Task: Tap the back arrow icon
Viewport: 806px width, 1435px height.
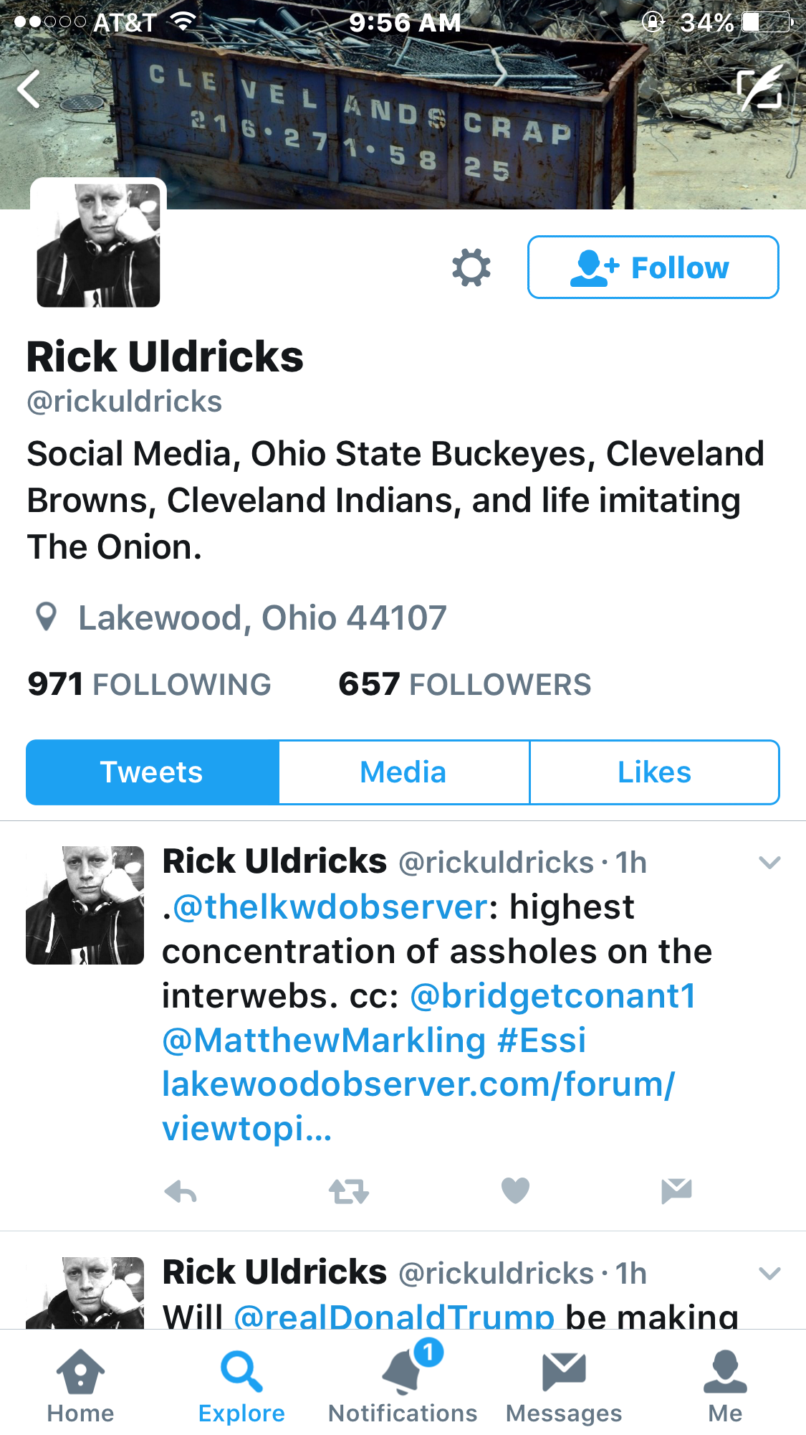Action: pos(29,90)
